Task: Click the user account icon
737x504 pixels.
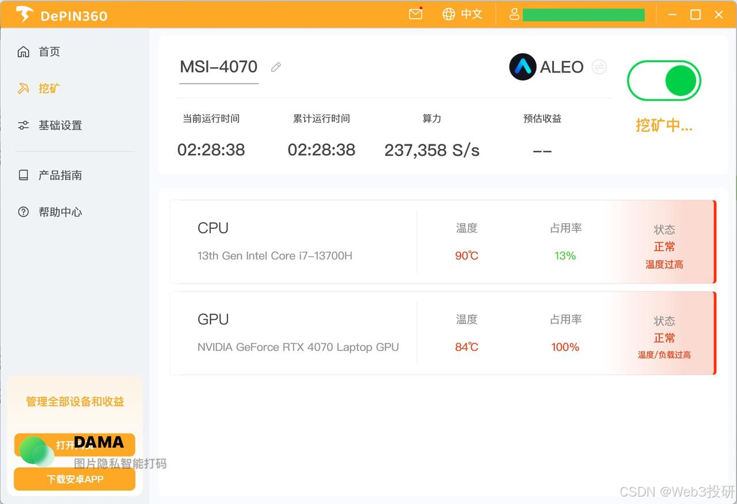Action: [514, 14]
